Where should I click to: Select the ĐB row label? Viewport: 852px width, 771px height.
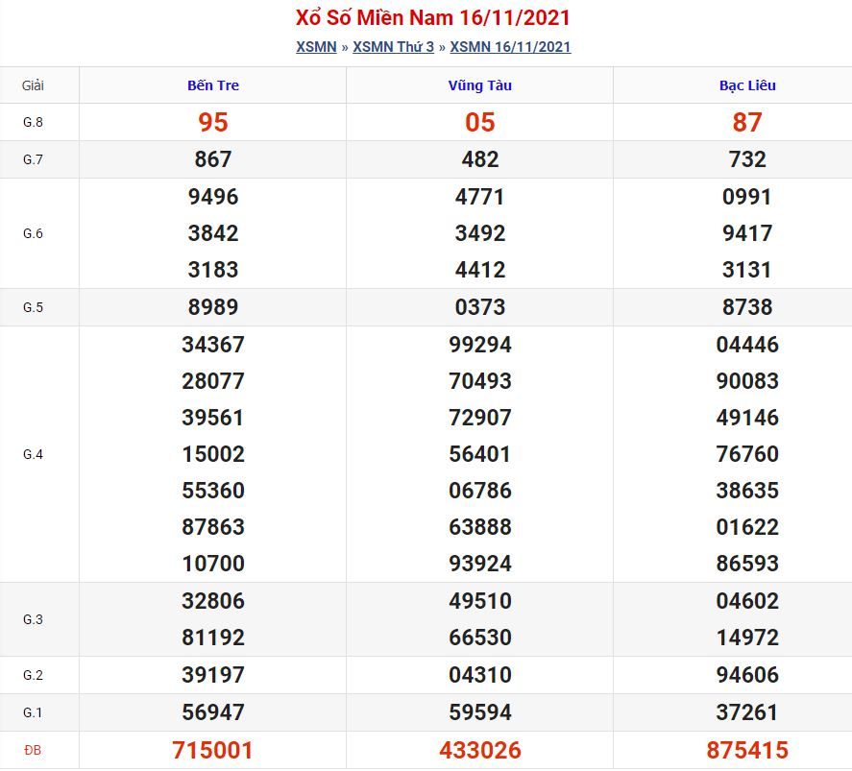coord(33,751)
